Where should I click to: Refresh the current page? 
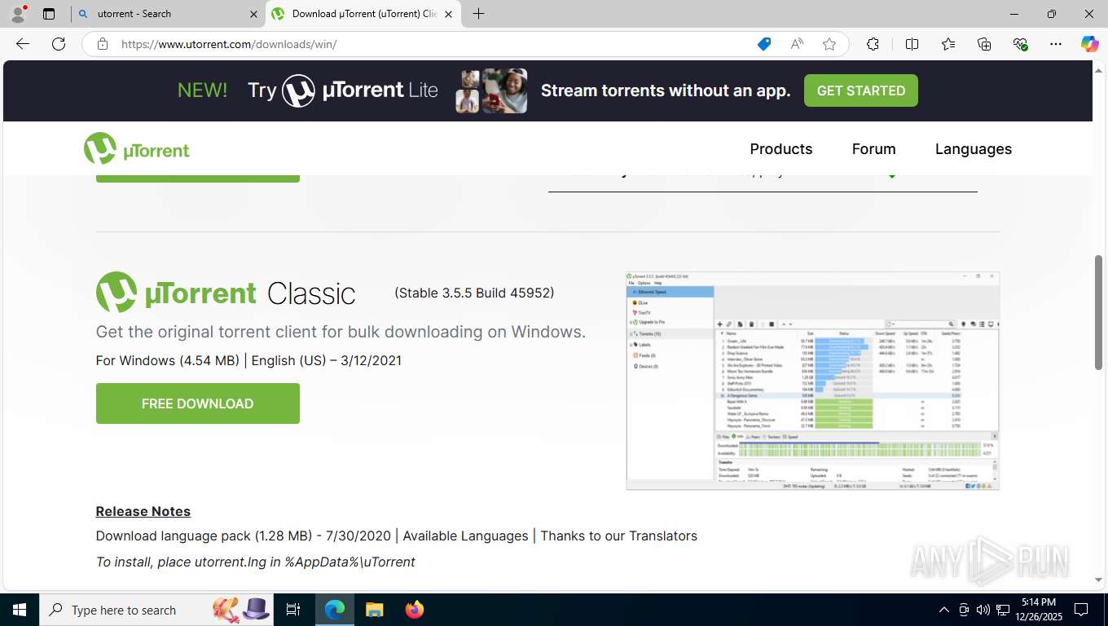(x=59, y=44)
